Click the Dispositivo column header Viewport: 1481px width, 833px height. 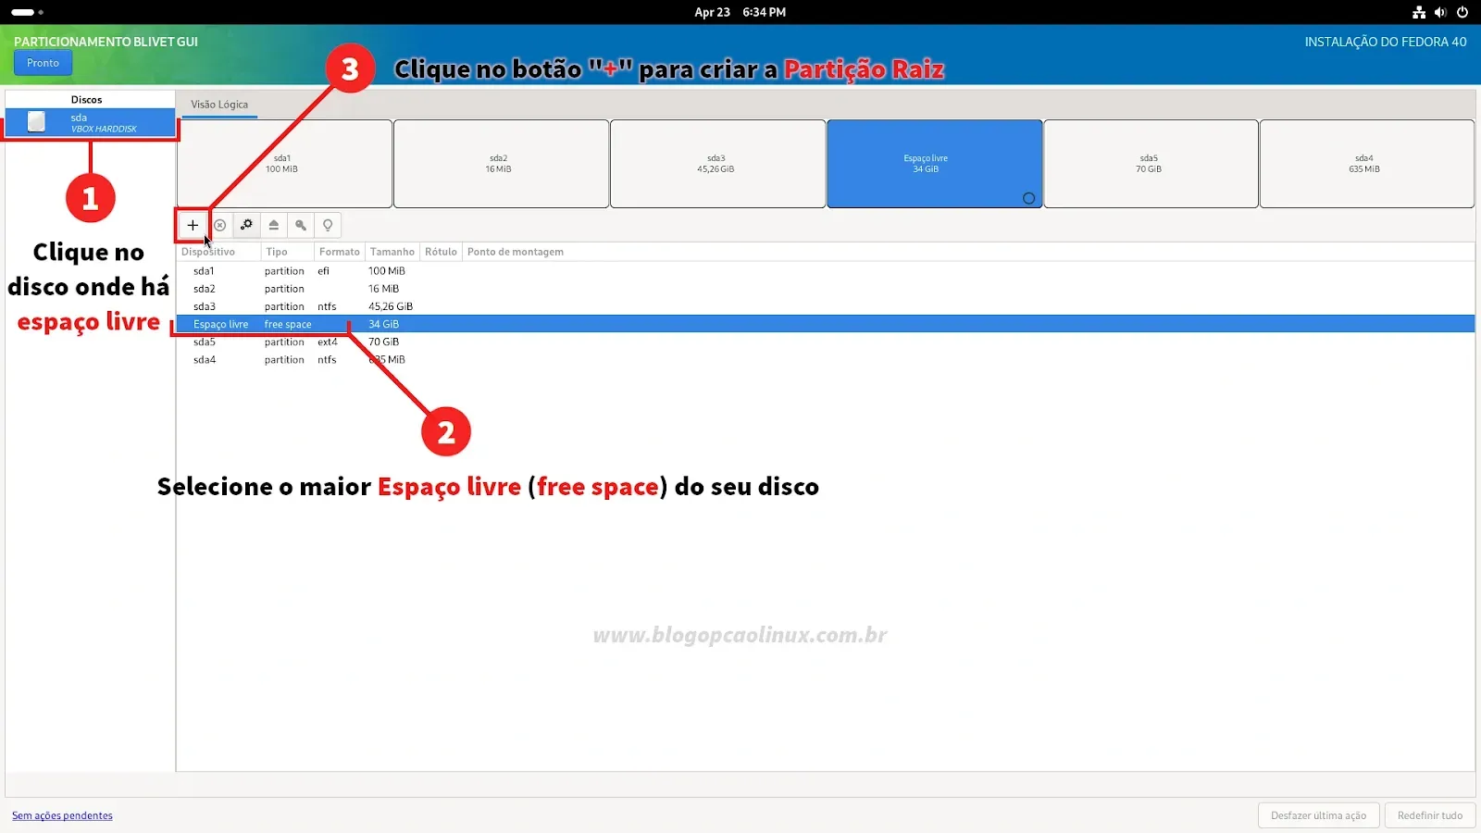pyautogui.click(x=218, y=252)
